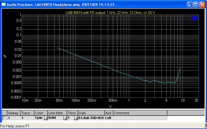Select the S1.Anlr.THD+N data cell
207x129 pixels.
click(x=92, y=118)
